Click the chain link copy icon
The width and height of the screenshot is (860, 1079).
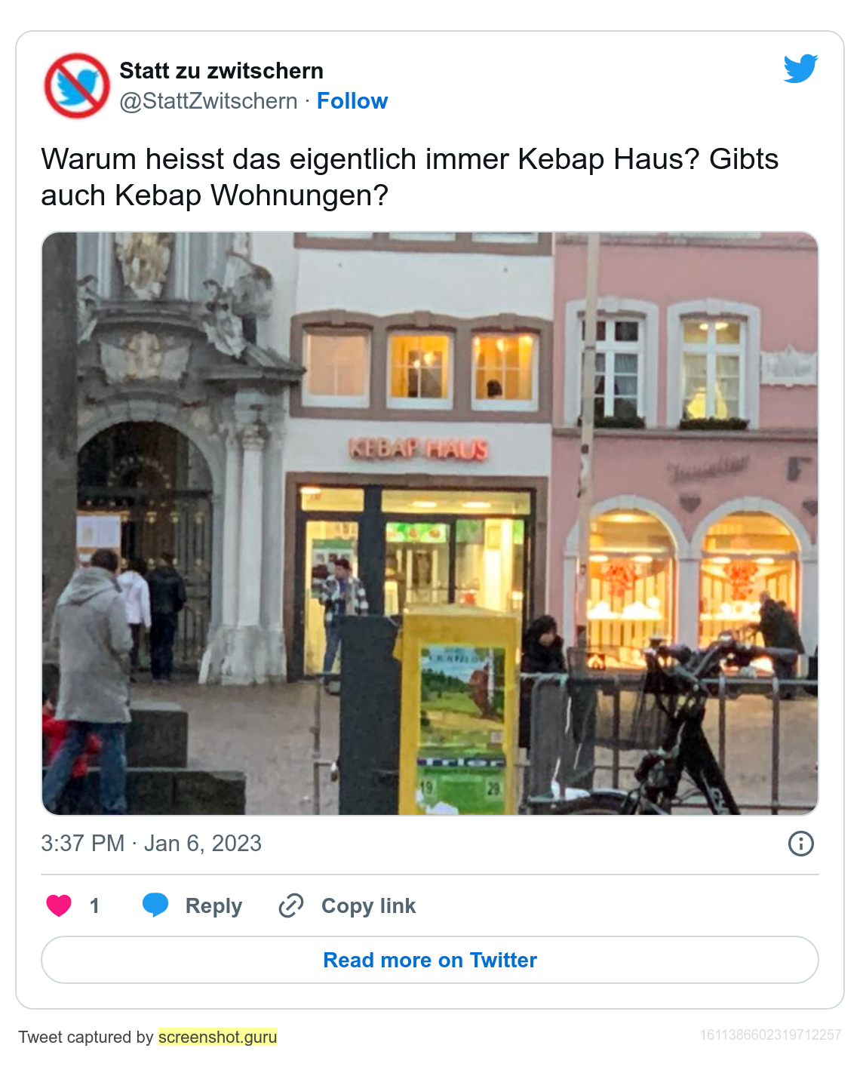[291, 905]
